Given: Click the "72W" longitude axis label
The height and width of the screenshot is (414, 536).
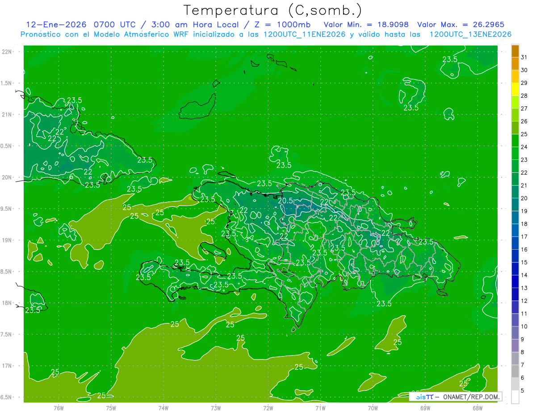Looking at the screenshot, I should (268, 408).
